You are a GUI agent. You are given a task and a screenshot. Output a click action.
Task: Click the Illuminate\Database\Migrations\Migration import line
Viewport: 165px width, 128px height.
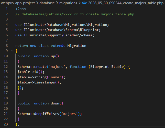(62, 25)
